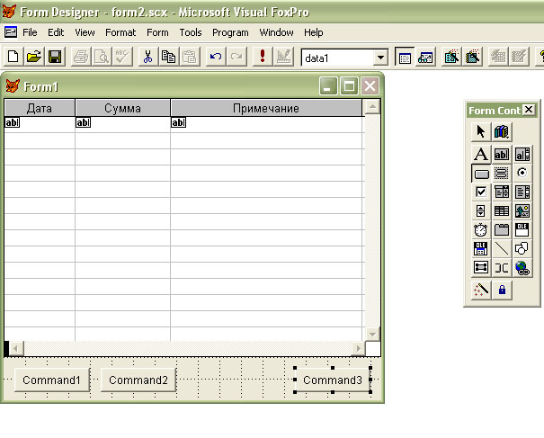Open the Program menu
The height and width of the screenshot is (438, 544).
pos(230,32)
